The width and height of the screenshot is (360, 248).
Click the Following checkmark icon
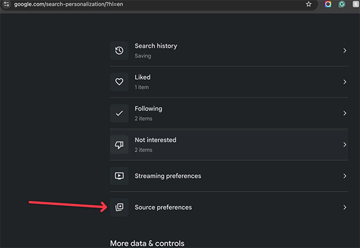(119, 113)
